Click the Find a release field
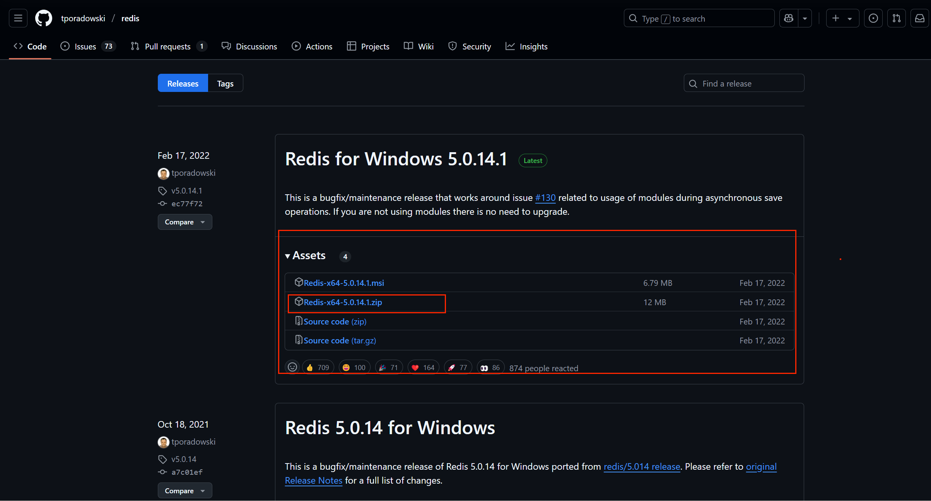The image size is (931, 501). click(744, 83)
